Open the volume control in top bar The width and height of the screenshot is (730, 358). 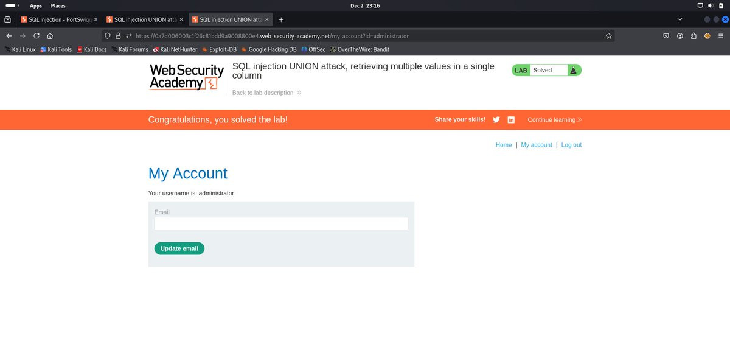711,5
